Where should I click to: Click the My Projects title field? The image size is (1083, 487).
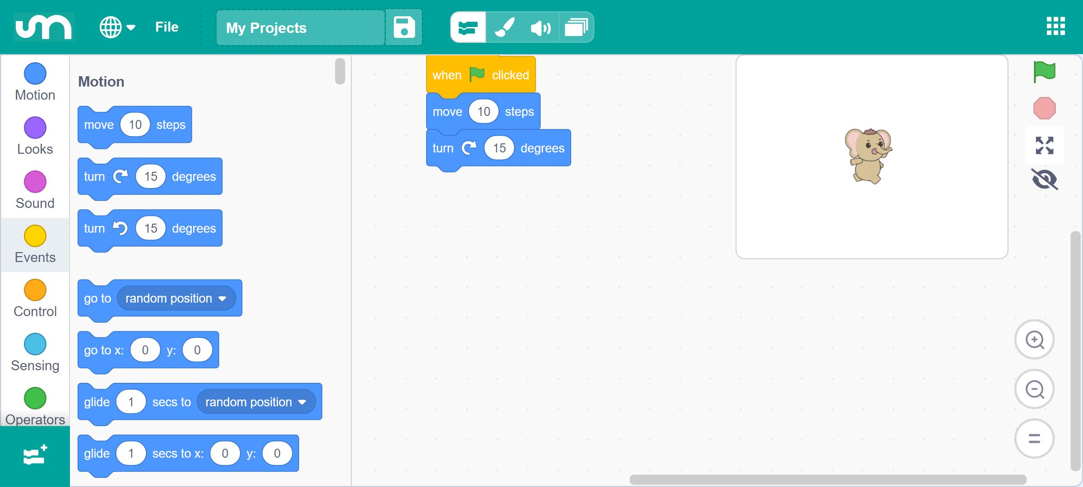(301, 28)
